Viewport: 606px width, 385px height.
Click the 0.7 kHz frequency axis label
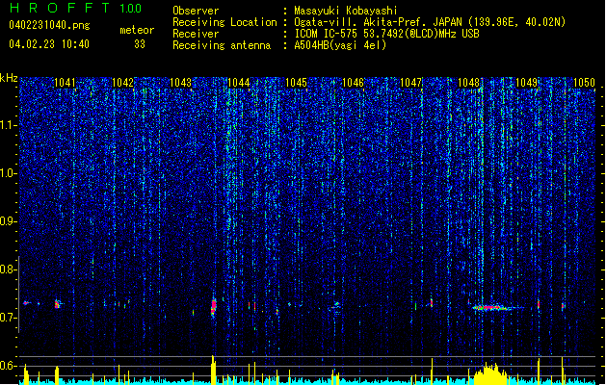coord(9,318)
